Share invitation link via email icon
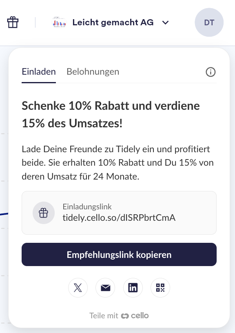The image size is (235, 333). pos(105,288)
